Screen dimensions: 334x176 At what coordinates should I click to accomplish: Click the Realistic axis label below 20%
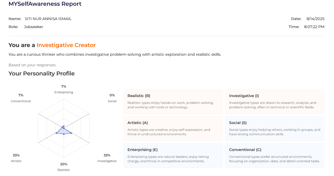pyautogui.click(x=64, y=170)
